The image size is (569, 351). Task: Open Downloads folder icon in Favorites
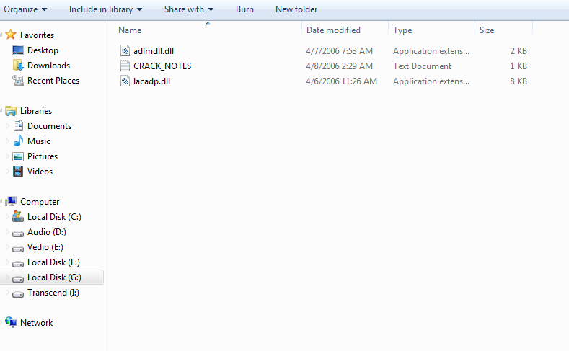click(18, 66)
